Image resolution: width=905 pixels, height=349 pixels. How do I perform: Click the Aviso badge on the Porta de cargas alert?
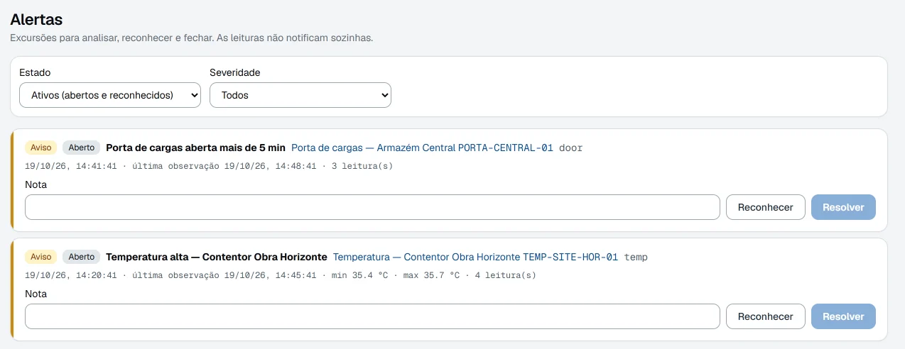coord(41,148)
